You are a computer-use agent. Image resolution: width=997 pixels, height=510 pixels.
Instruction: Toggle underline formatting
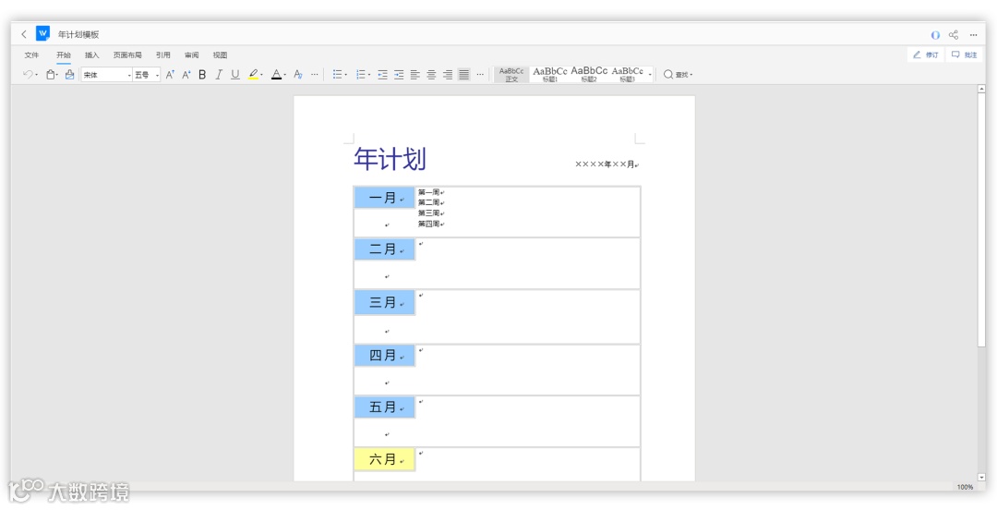tap(235, 75)
